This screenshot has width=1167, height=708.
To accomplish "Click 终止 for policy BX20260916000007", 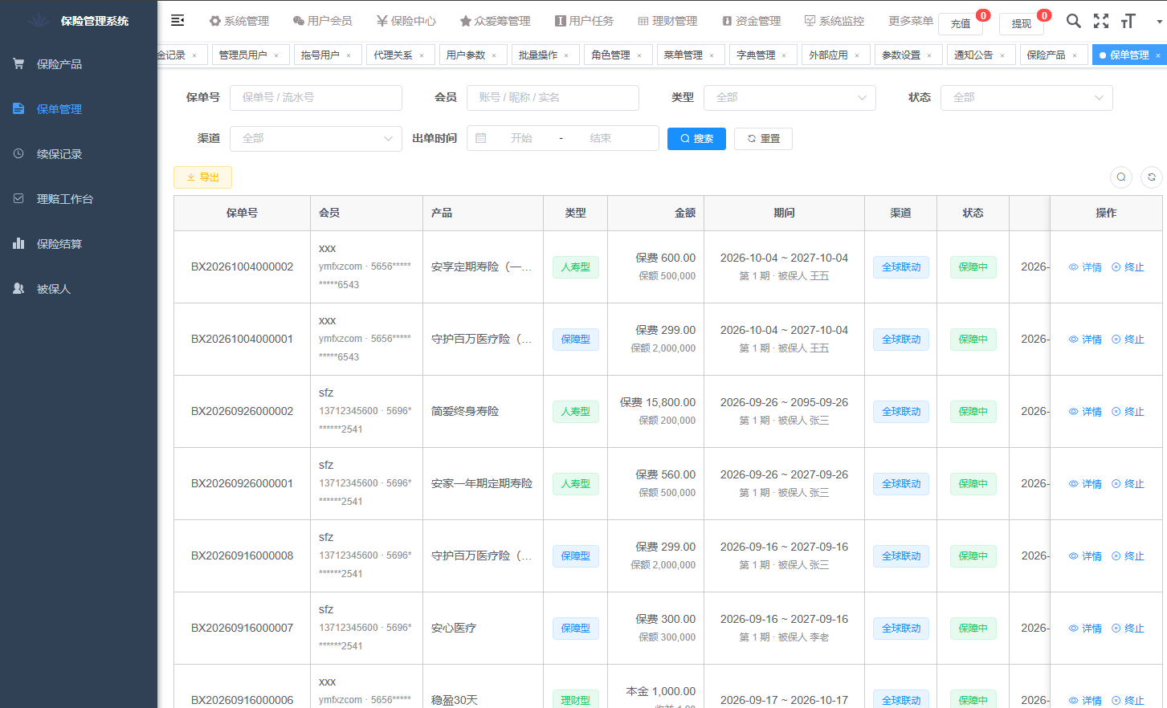I will click(1128, 629).
